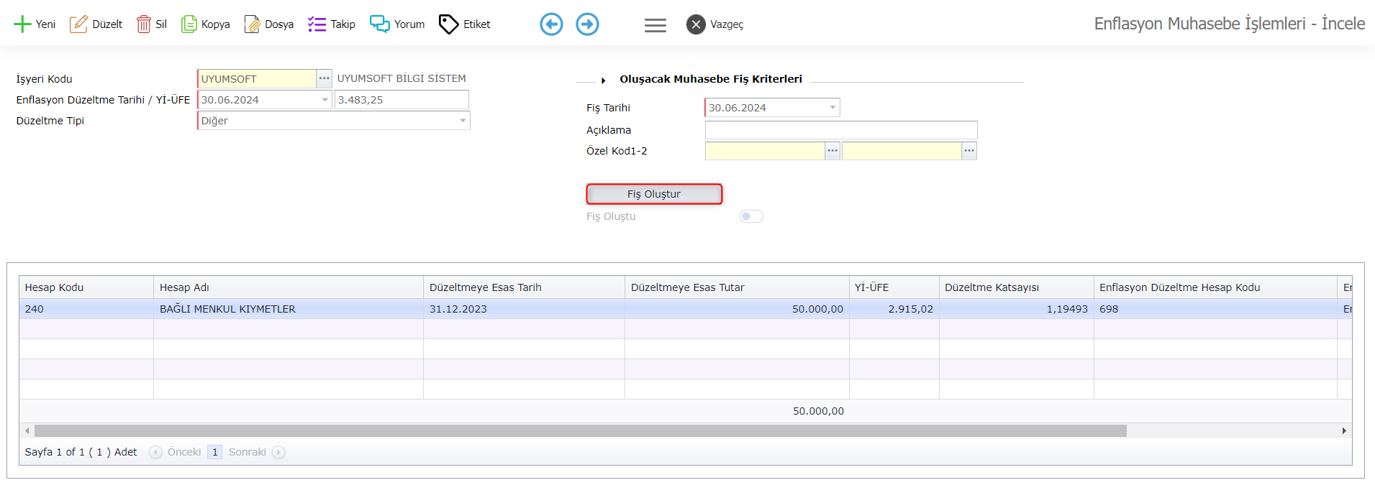Click Düzeltmeye Esas Tutar column header
Viewport: 1375px width, 480px height.
pyautogui.click(x=737, y=287)
